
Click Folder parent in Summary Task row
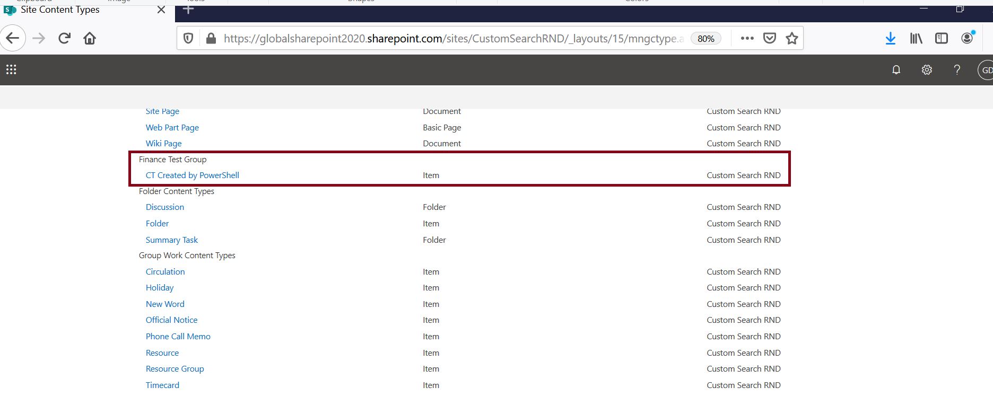(x=434, y=240)
